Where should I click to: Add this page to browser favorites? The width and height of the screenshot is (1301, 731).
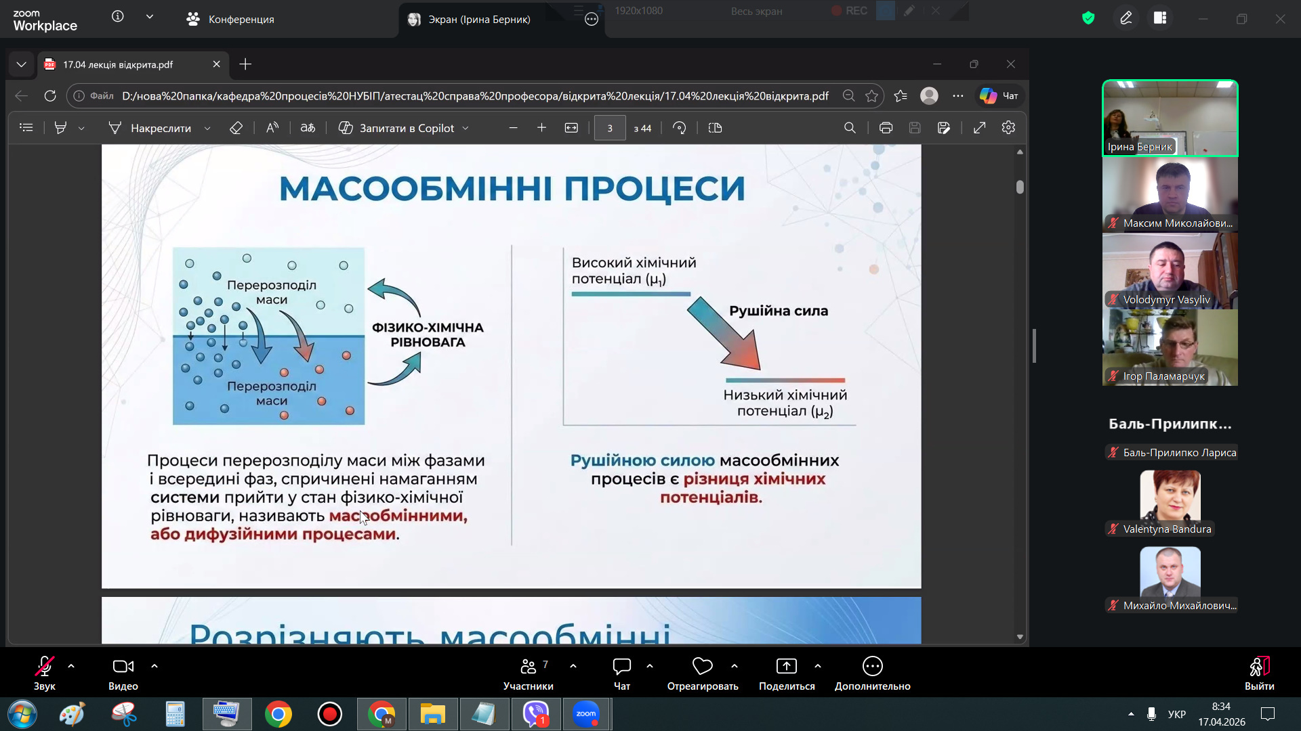pyautogui.click(x=872, y=96)
